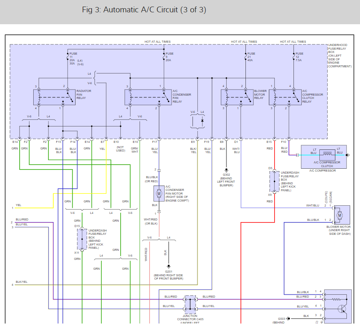This screenshot has width=360, height=335.
Task: Click the transistor symbol in the power transistor box
Action: tap(342, 309)
